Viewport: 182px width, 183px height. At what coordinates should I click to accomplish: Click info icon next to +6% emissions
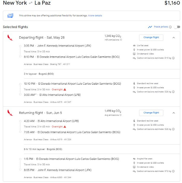[121, 40]
